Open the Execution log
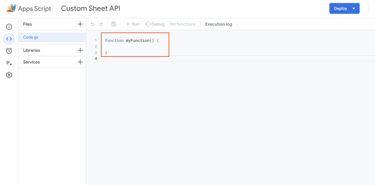 tap(219, 24)
